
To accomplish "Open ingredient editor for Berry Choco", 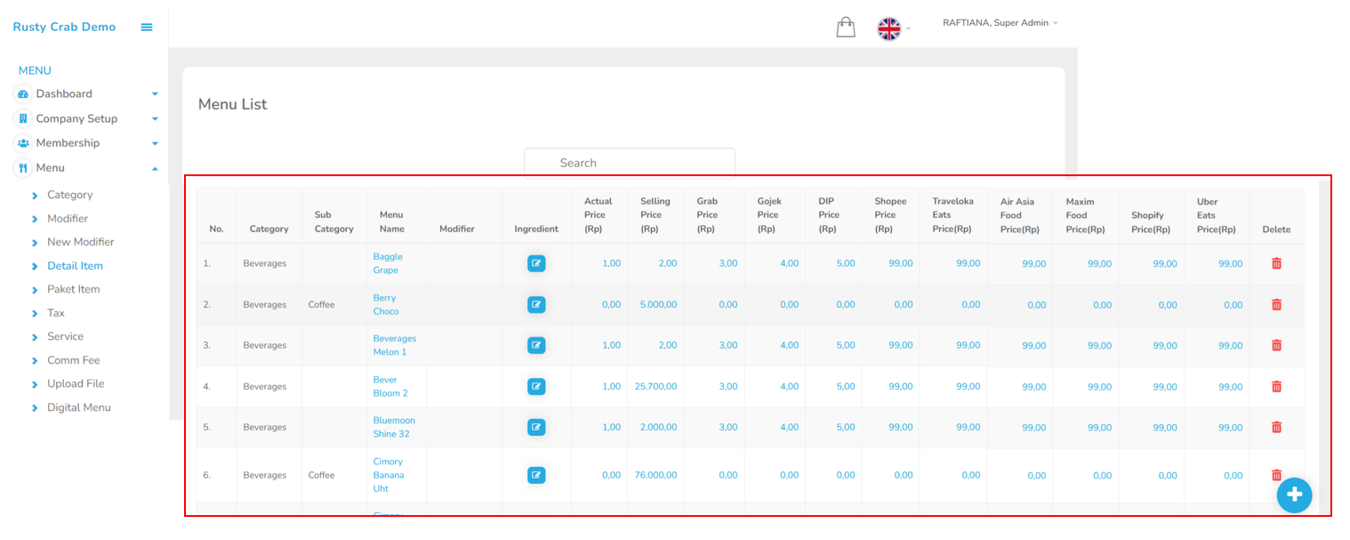I will (536, 304).
